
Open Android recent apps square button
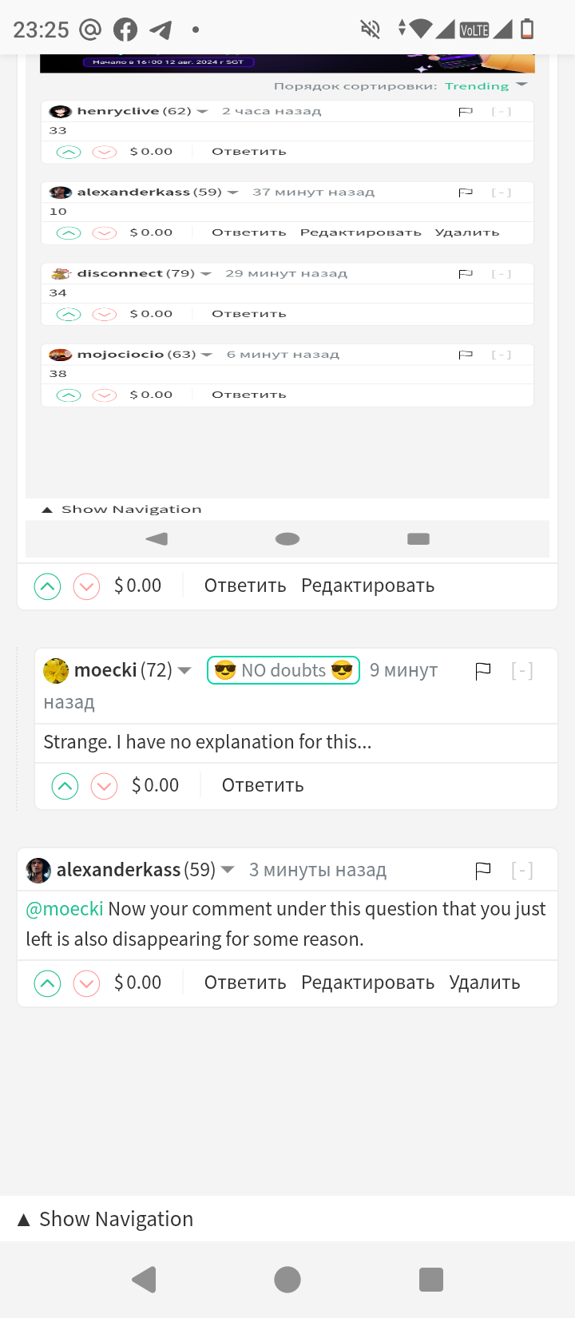[x=430, y=1280]
